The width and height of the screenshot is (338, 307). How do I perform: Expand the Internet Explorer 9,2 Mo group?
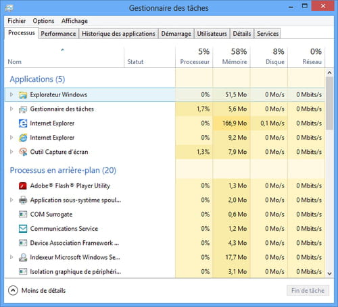tap(11, 138)
